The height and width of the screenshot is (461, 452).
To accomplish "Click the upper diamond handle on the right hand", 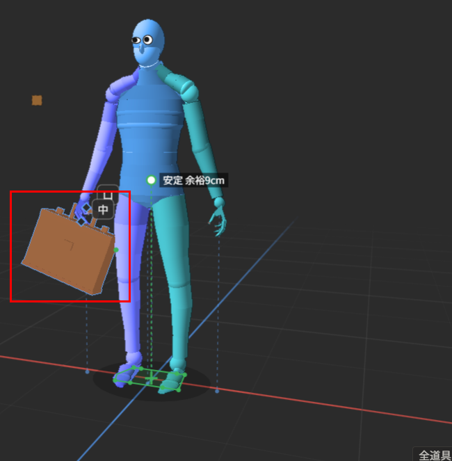I will coord(86,208).
